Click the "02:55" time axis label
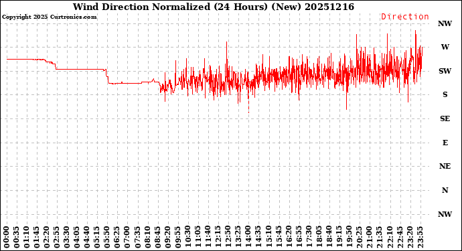Screen dimensions: 462x251 (57, 238)
